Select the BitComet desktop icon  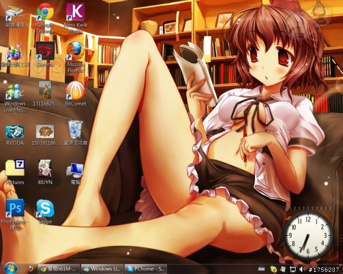coord(76,94)
